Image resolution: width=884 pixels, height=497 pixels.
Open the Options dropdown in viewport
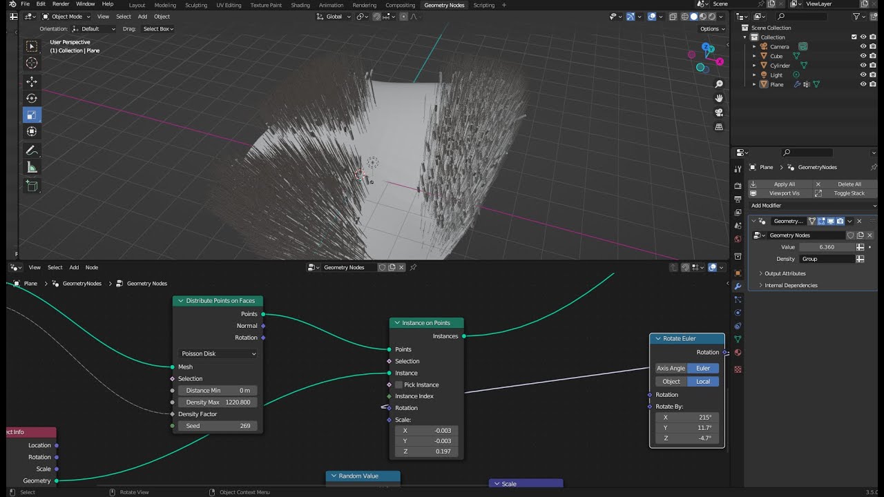coord(712,28)
